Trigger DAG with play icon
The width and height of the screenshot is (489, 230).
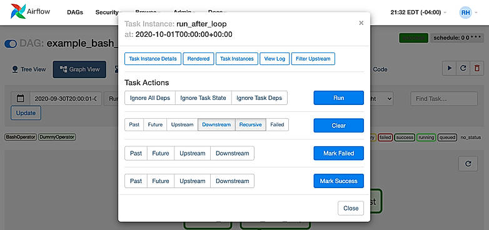click(x=450, y=68)
